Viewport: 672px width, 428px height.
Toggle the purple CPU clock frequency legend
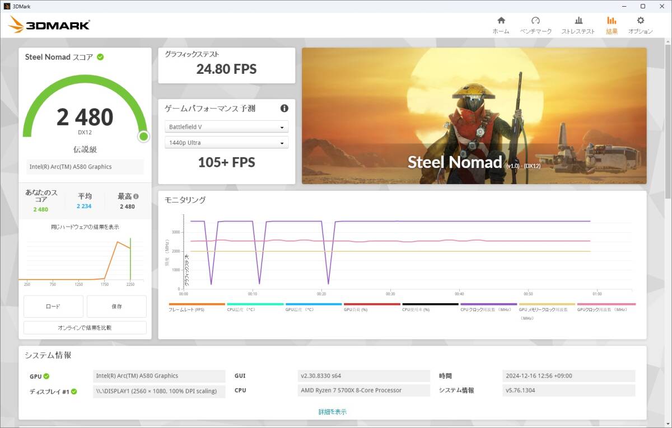click(488, 304)
